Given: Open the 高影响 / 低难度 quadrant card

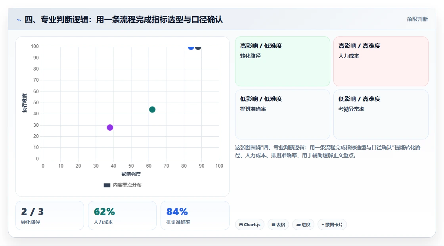Looking at the screenshot, I should click(283, 61).
